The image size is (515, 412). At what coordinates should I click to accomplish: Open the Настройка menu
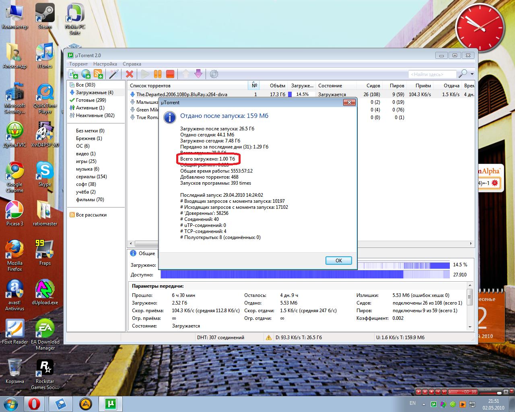point(105,64)
